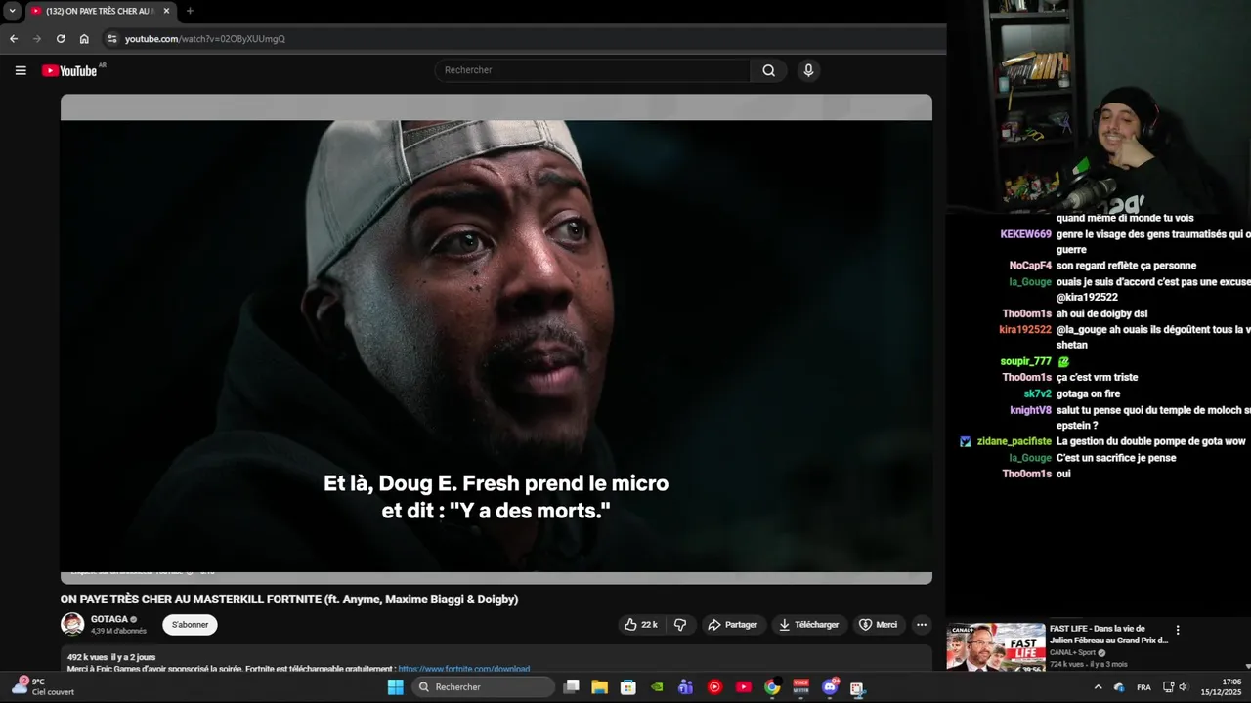Click chat username kira192522
1251x703 pixels.
1025,329
